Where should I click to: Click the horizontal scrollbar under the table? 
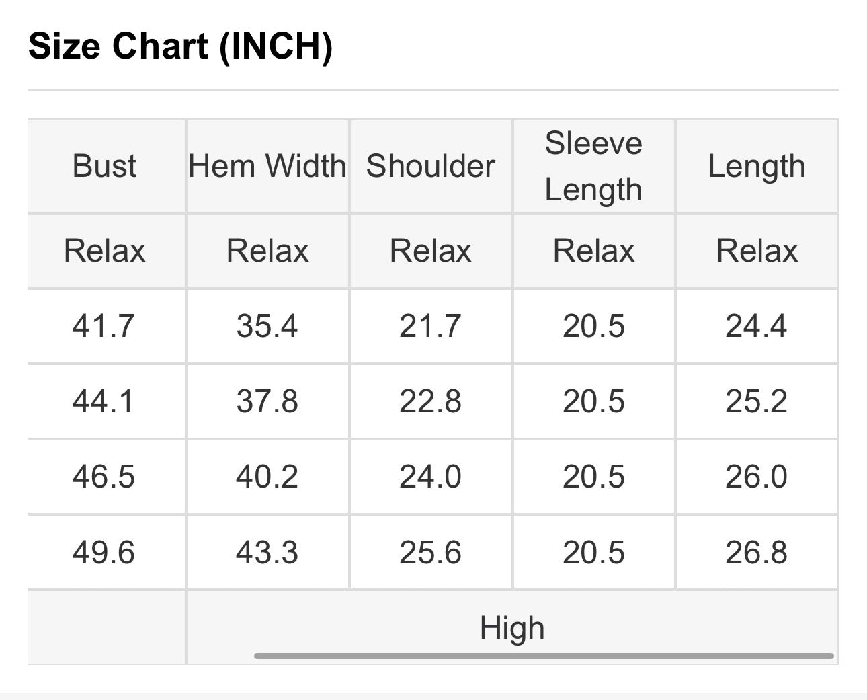[544, 656]
